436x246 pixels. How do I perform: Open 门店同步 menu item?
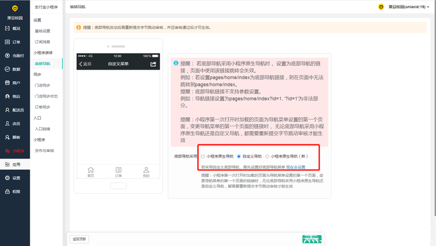click(42, 85)
